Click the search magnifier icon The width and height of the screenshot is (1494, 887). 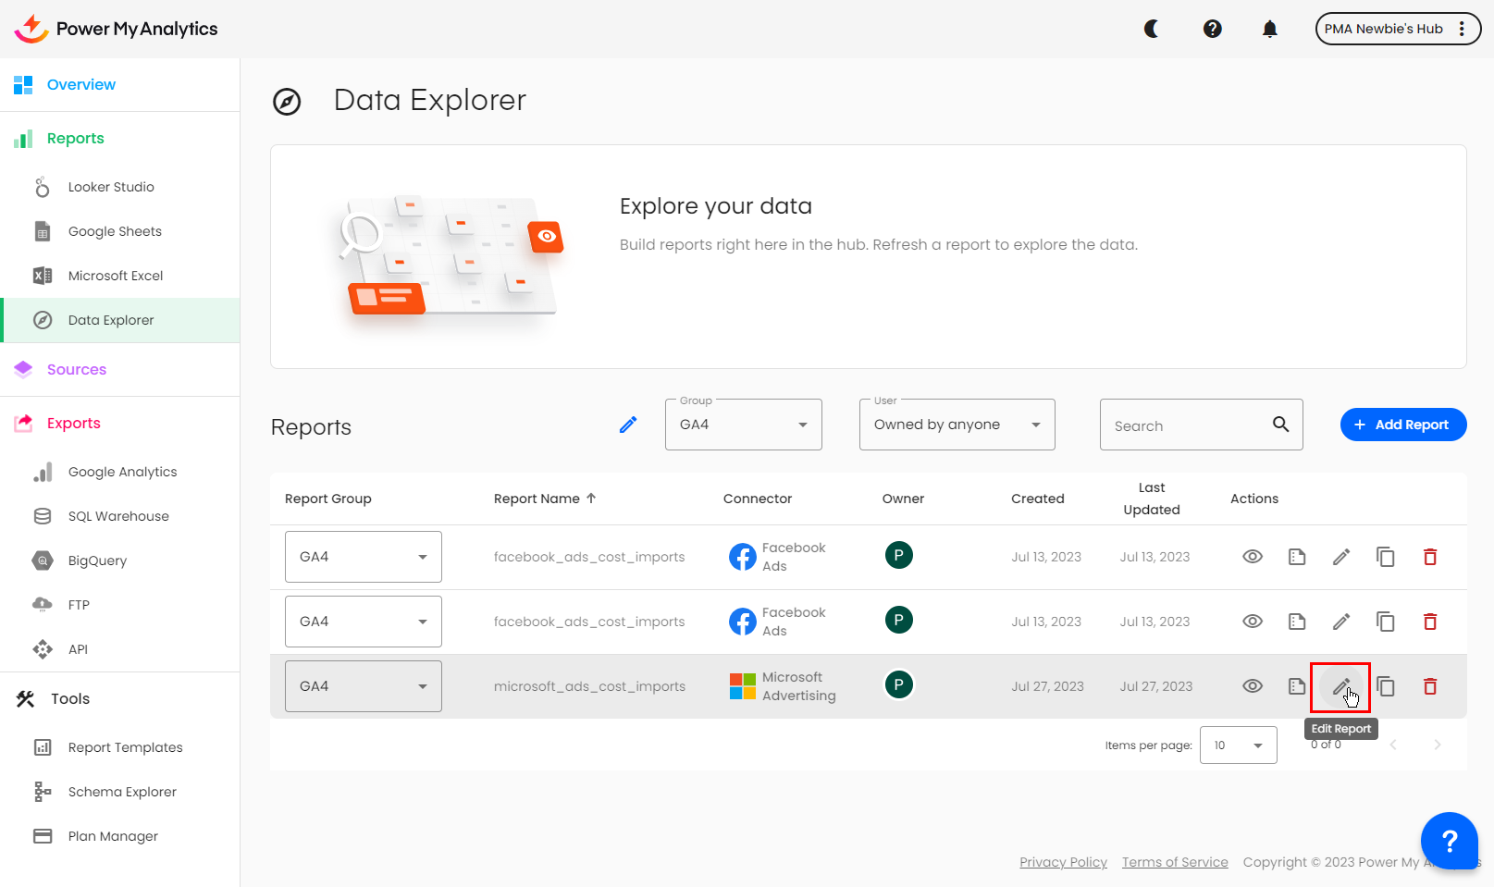[x=1280, y=425]
